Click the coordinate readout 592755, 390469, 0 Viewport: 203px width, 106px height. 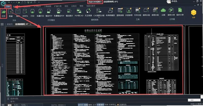(x=58, y=105)
